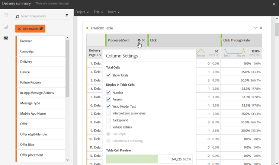The width and height of the screenshot is (279, 165).
Task: Open Processed/Sent column settings gear
Action: [x=139, y=40]
